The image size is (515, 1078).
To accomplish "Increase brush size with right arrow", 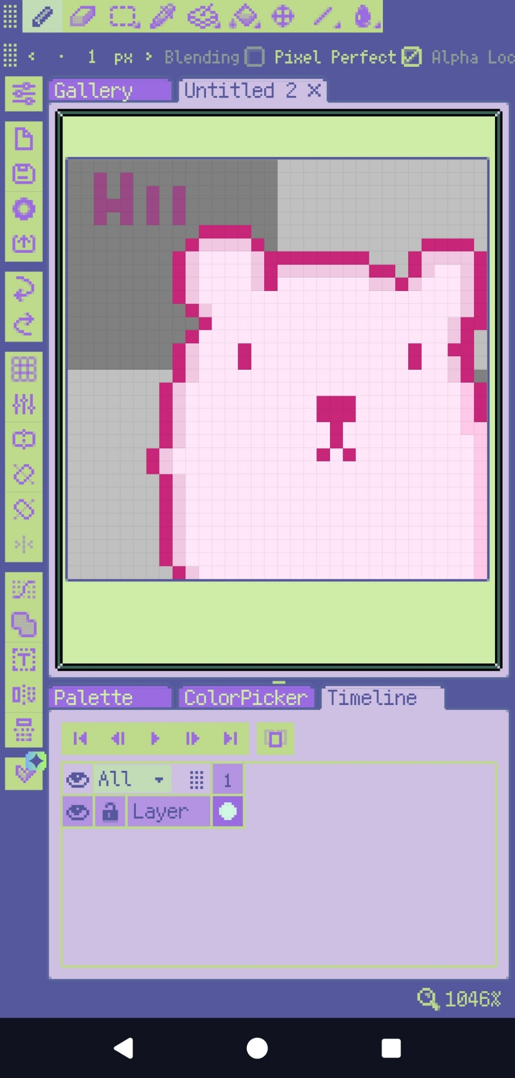I will 149,57.
